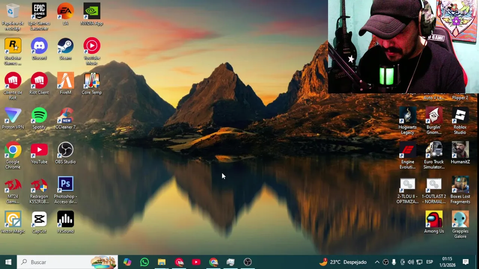The height and width of the screenshot is (269, 479).
Task: Select the YouTube desktop shortcut
Action: [39, 154]
